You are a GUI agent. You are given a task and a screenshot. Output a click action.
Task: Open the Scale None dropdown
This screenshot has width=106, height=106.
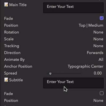coord(98,39)
